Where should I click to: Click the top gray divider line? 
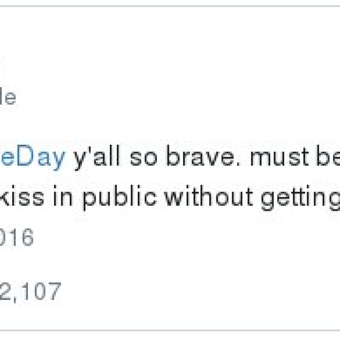(x=170, y=6)
